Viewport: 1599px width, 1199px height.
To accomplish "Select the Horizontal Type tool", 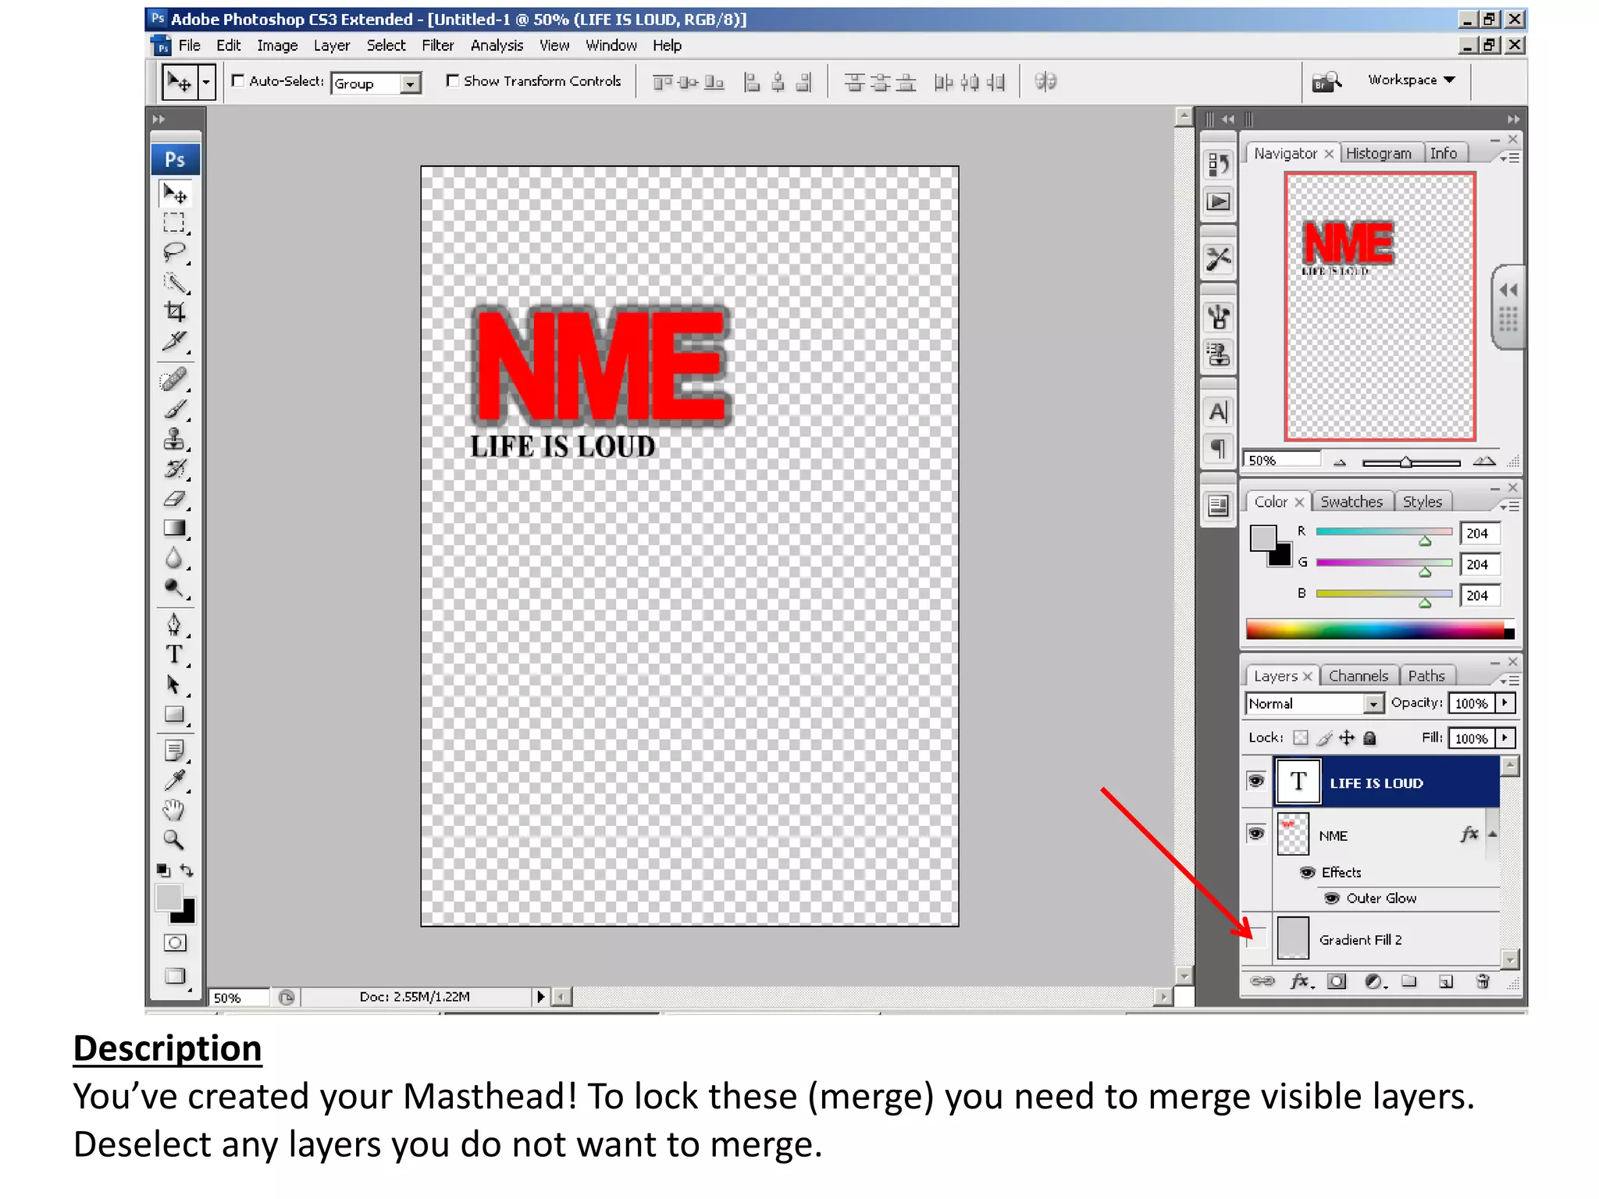I will coord(174,654).
